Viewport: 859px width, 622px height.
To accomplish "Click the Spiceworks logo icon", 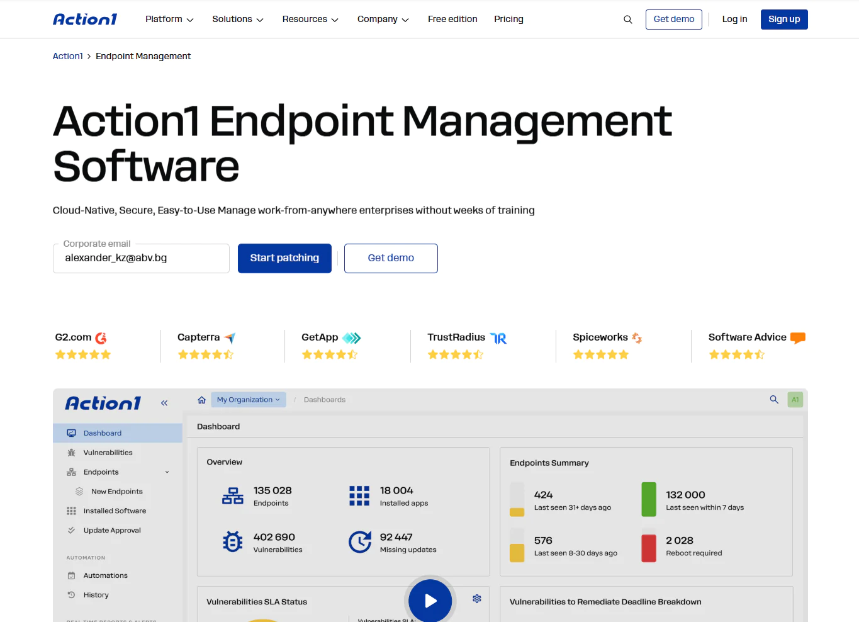I will click(x=637, y=338).
